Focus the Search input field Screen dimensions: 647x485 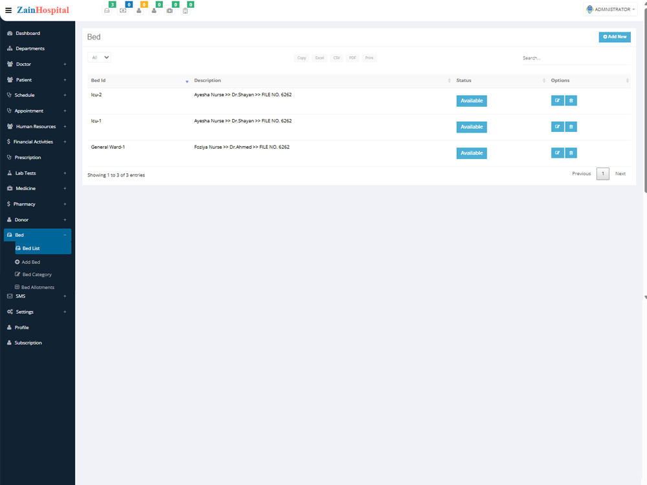(576, 58)
